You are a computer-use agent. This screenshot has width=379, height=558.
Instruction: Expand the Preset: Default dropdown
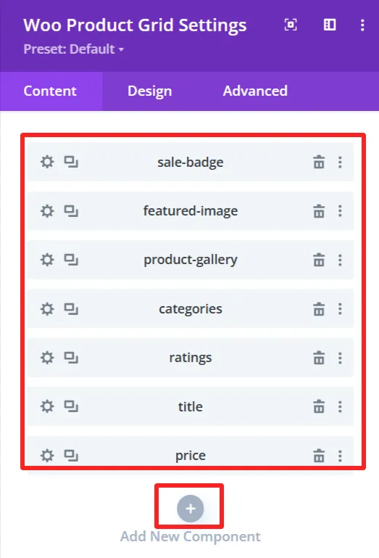pos(74,49)
